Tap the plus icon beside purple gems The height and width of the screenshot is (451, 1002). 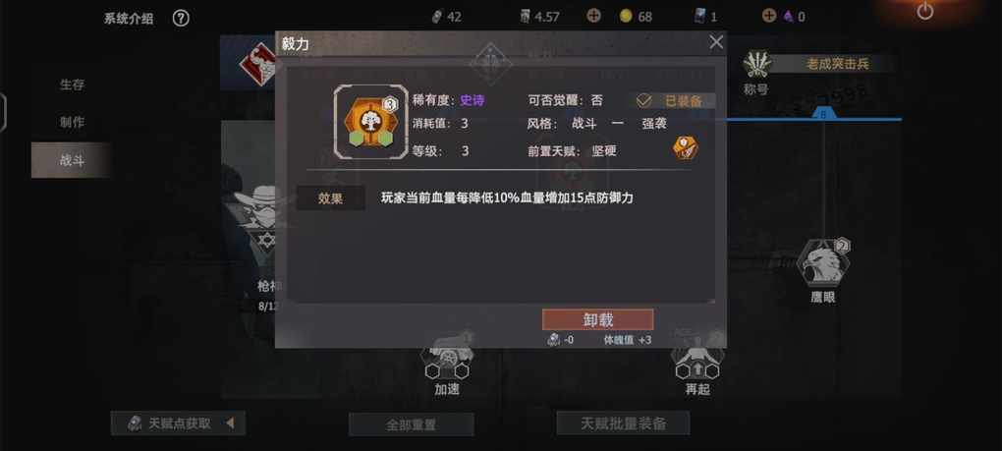769,16
